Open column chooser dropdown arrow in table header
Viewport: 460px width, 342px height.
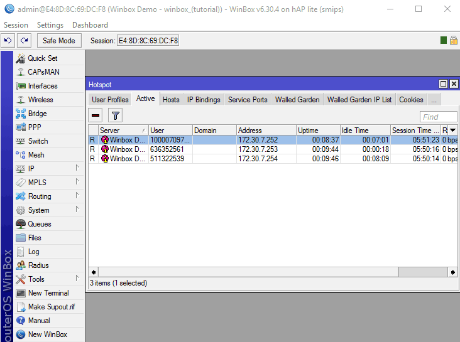click(452, 130)
